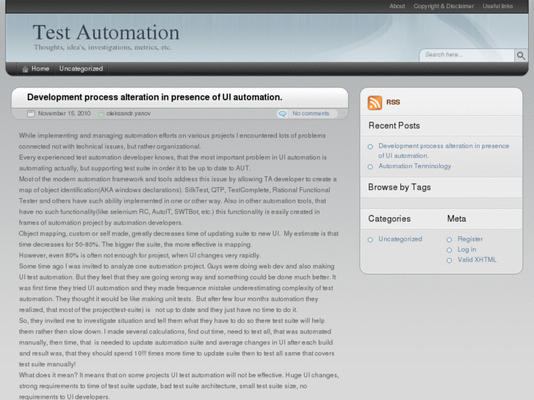
Task: Open the About page
Action: [x=397, y=6]
